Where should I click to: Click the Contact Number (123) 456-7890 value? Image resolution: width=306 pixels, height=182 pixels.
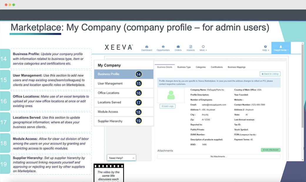point(258,105)
